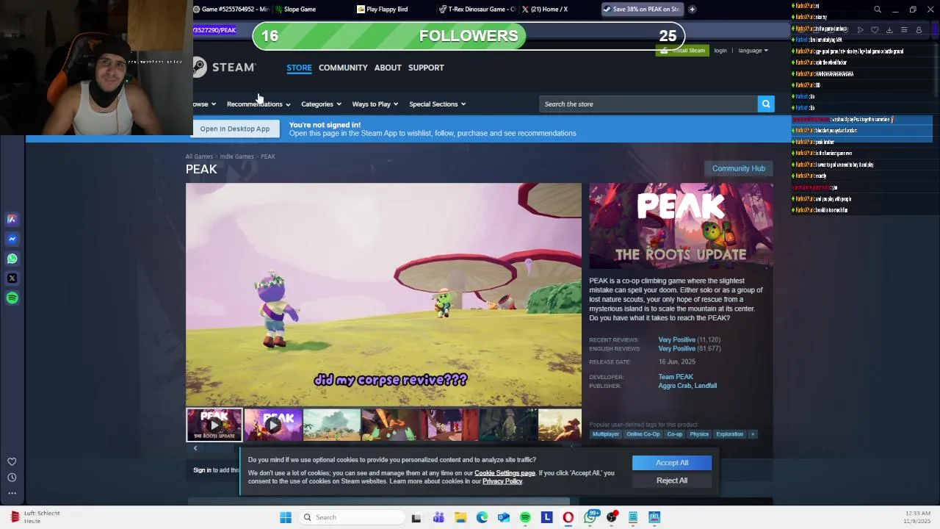Screen dimensions: 940x529
Task: Open the browser profile account icon
Action: 919,30
